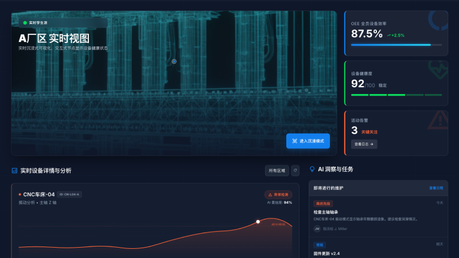Click the chart icon beside 实时设备详情与分析

pos(14,170)
